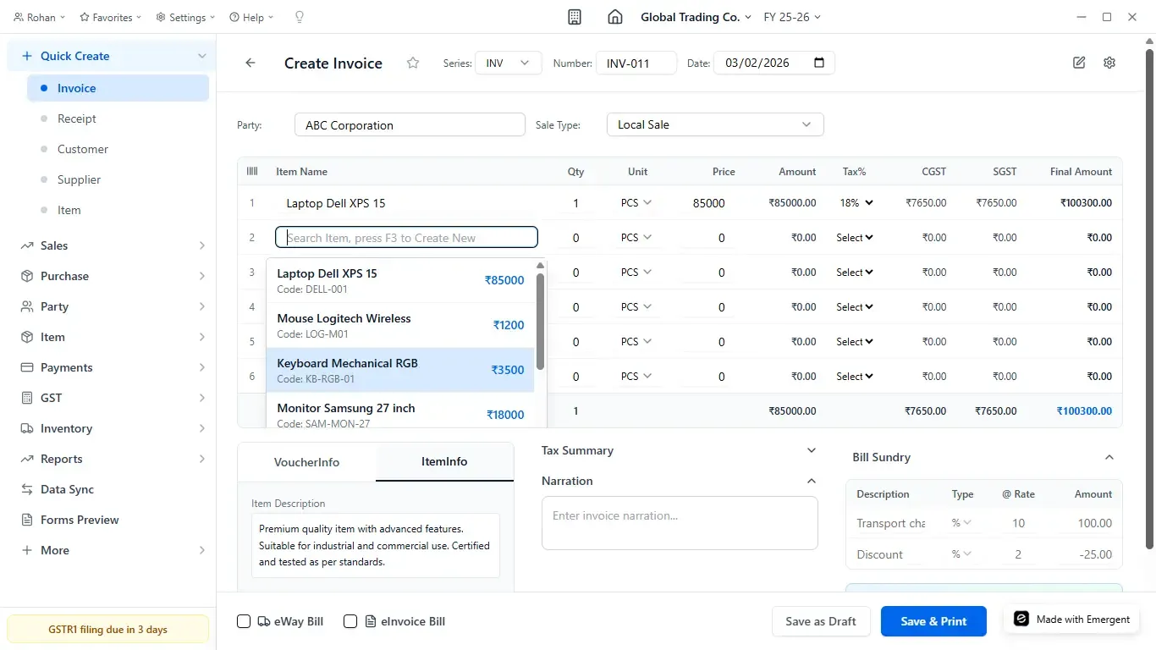Click the Save & Print button
Viewport: 1156px width, 650px height.
click(x=933, y=620)
